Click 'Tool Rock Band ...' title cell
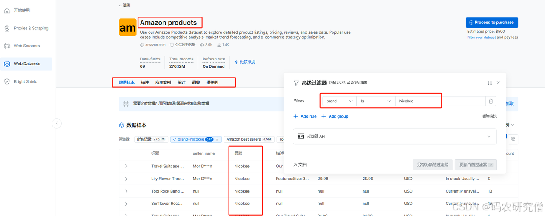The width and height of the screenshot is (545, 216). [x=168, y=191]
